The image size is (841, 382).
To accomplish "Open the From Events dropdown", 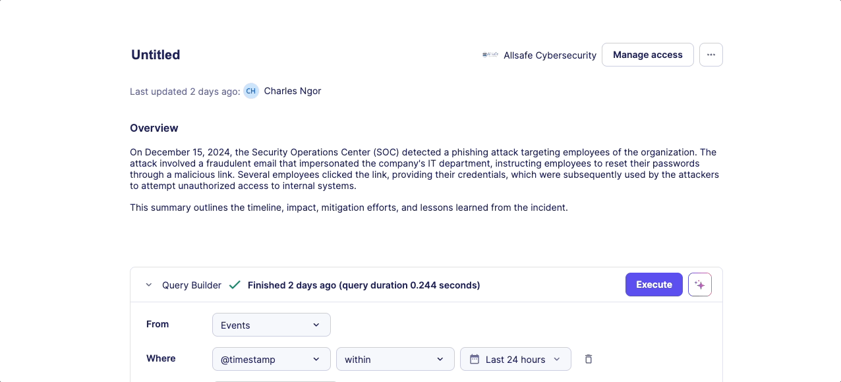I will coord(271,325).
